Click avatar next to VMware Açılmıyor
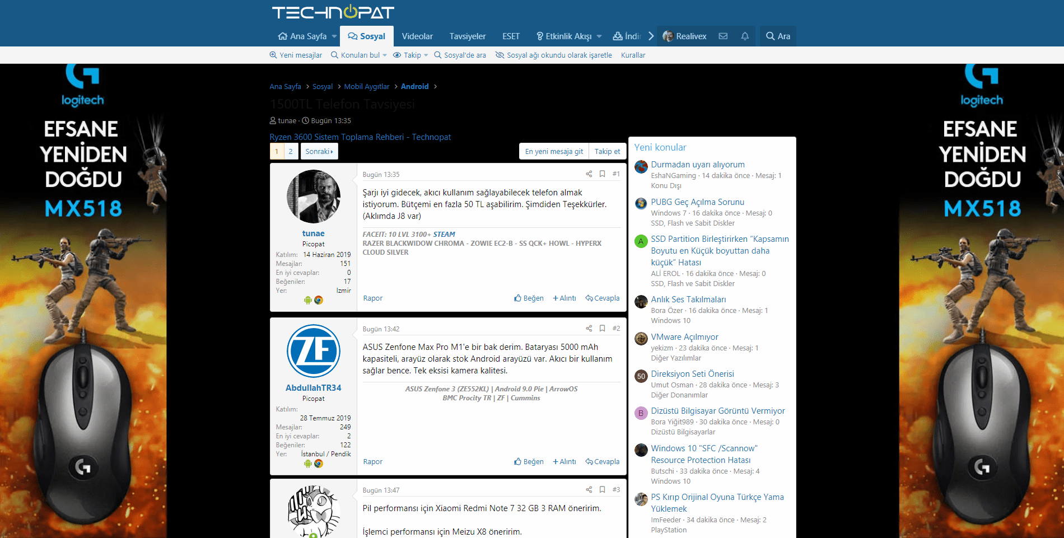Image resolution: width=1064 pixels, height=538 pixels. click(x=641, y=339)
